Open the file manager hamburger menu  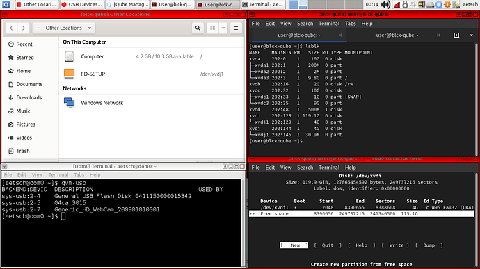click(x=236, y=28)
